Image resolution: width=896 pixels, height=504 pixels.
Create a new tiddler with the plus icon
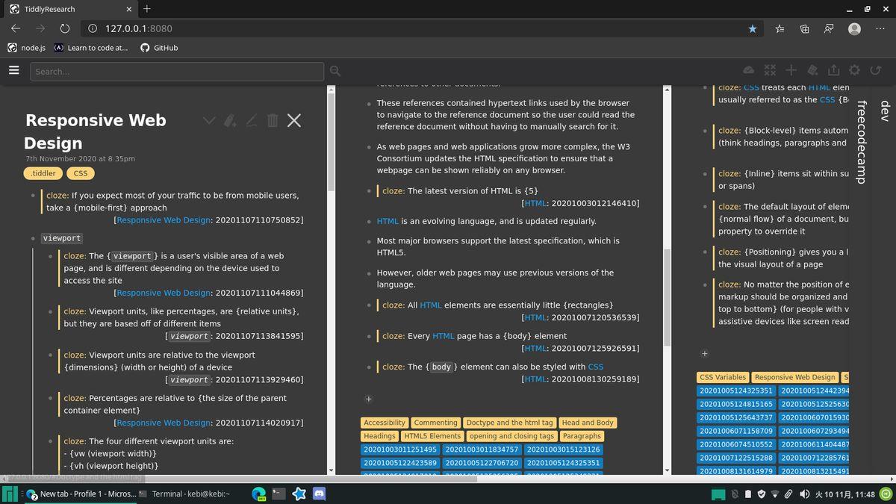click(x=791, y=70)
